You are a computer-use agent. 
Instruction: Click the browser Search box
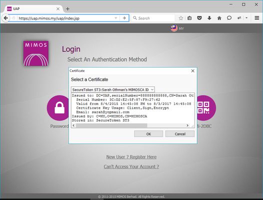pos(153,18)
